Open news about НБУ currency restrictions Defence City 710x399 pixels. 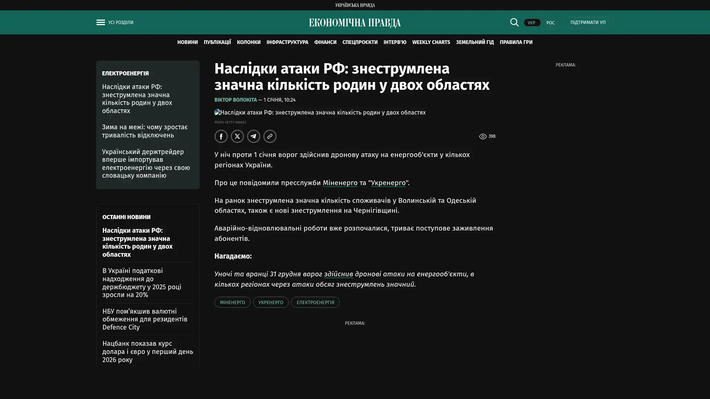pyautogui.click(x=145, y=319)
